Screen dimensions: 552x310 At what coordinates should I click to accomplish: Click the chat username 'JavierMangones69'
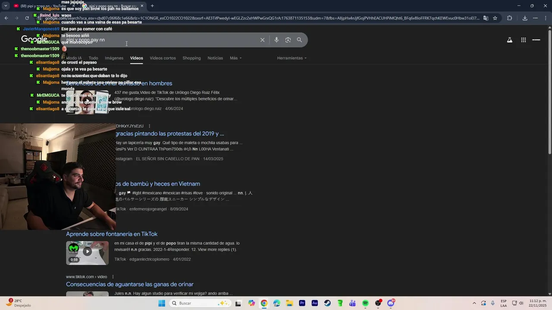point(41,29)
